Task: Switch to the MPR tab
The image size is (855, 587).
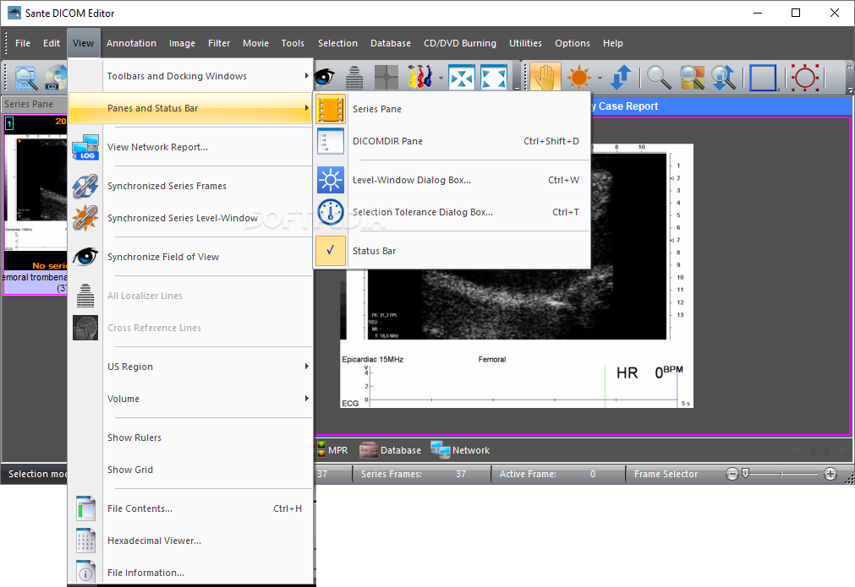Action: (332, 450)
